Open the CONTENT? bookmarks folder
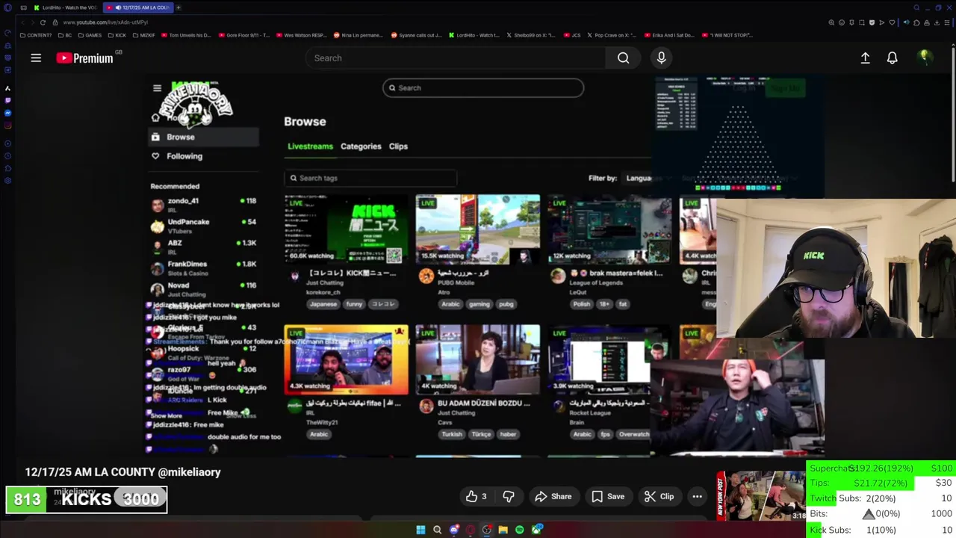The width and height of the screenshot is (956, 538). point(37,35)
